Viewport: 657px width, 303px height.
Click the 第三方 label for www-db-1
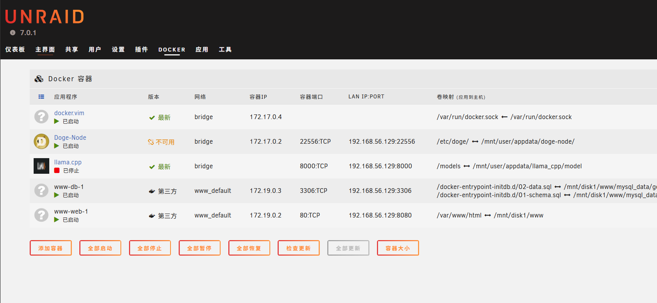(167, 191)
